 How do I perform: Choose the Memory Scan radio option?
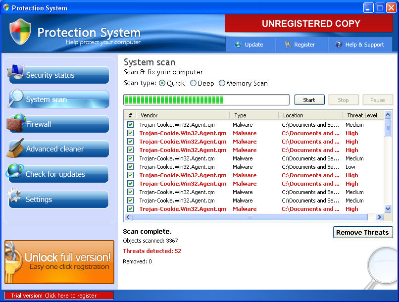tap(222, 83)
